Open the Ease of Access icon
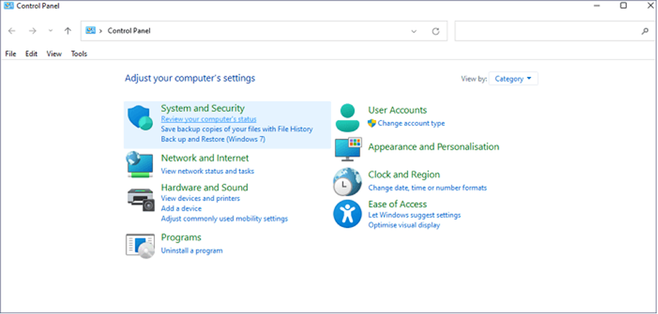The height and width of the screenshot is (314, 658). click(x=347, y=214)
